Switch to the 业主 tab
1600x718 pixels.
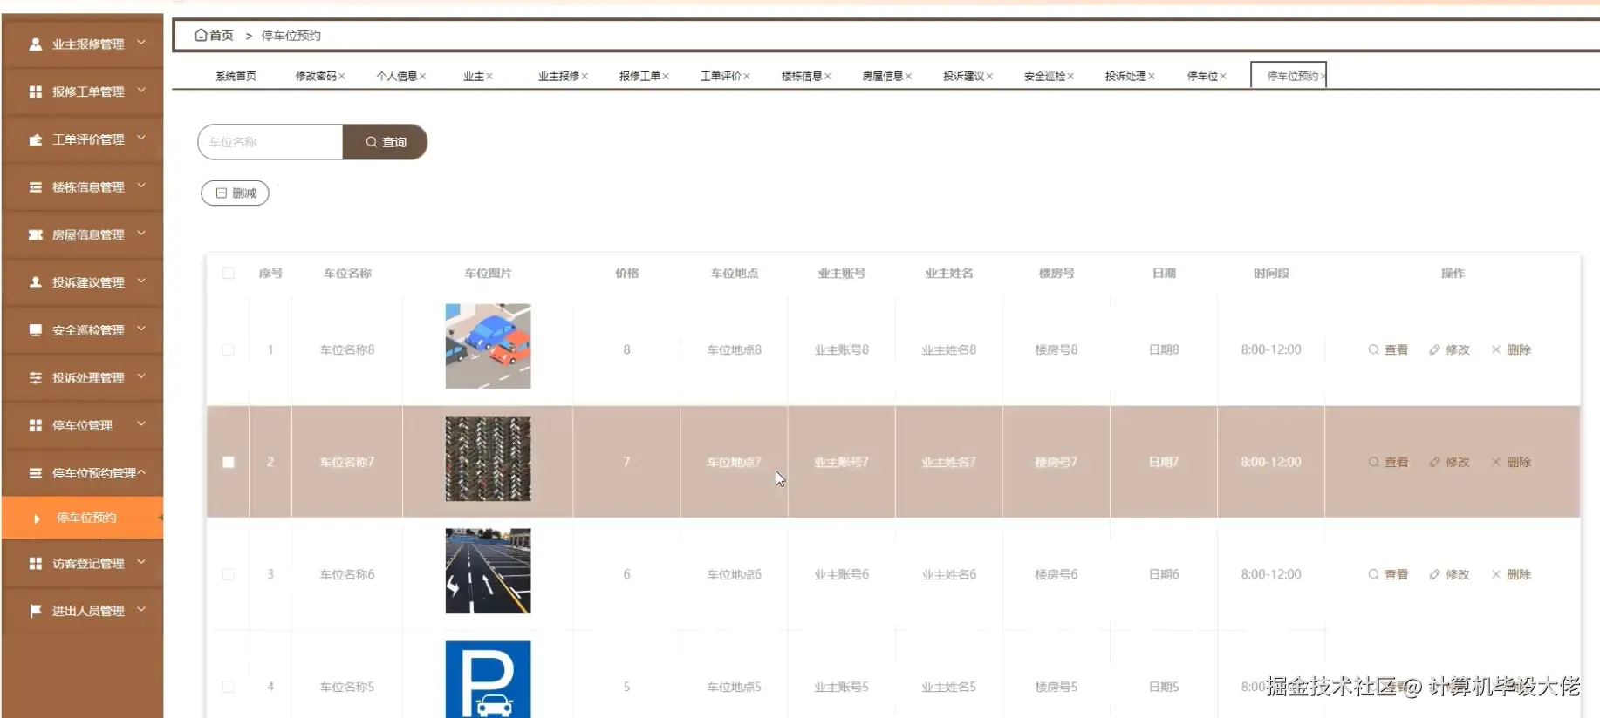click(x=474, y=77)
